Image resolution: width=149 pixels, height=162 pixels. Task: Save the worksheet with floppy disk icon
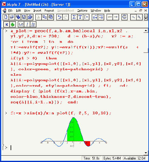[24, 17]
